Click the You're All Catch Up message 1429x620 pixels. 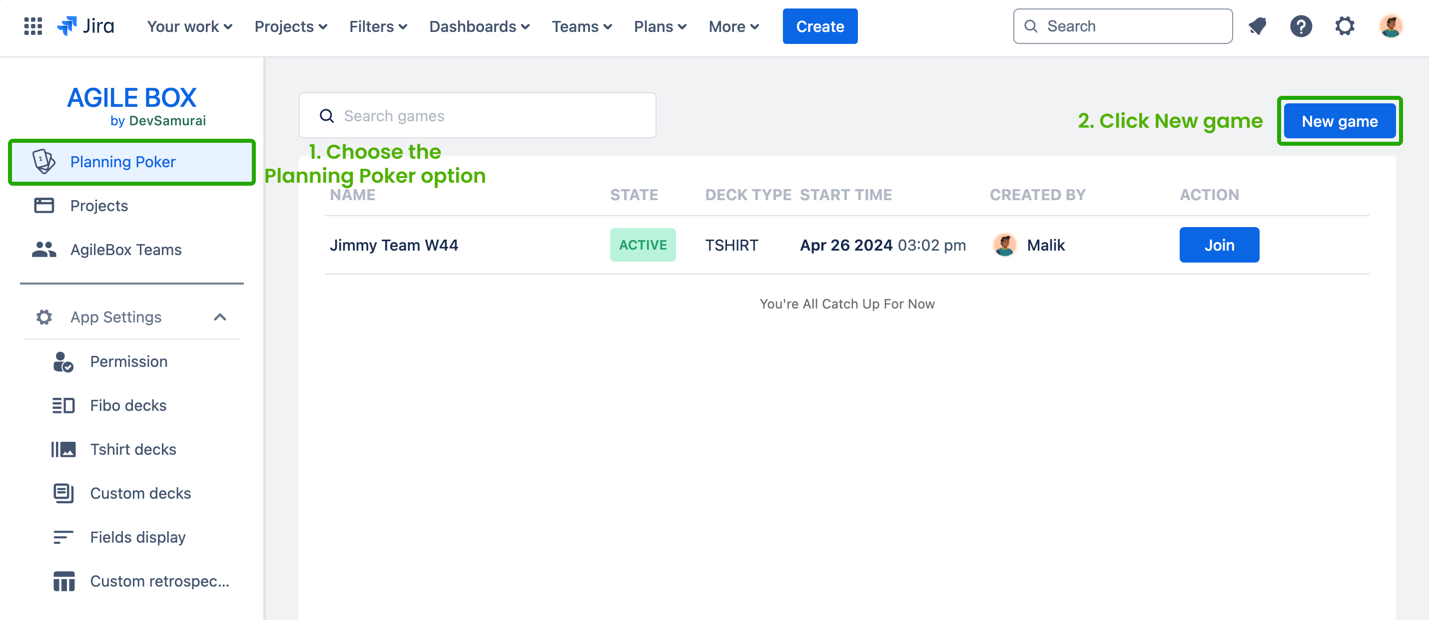(x=847, y=304)
